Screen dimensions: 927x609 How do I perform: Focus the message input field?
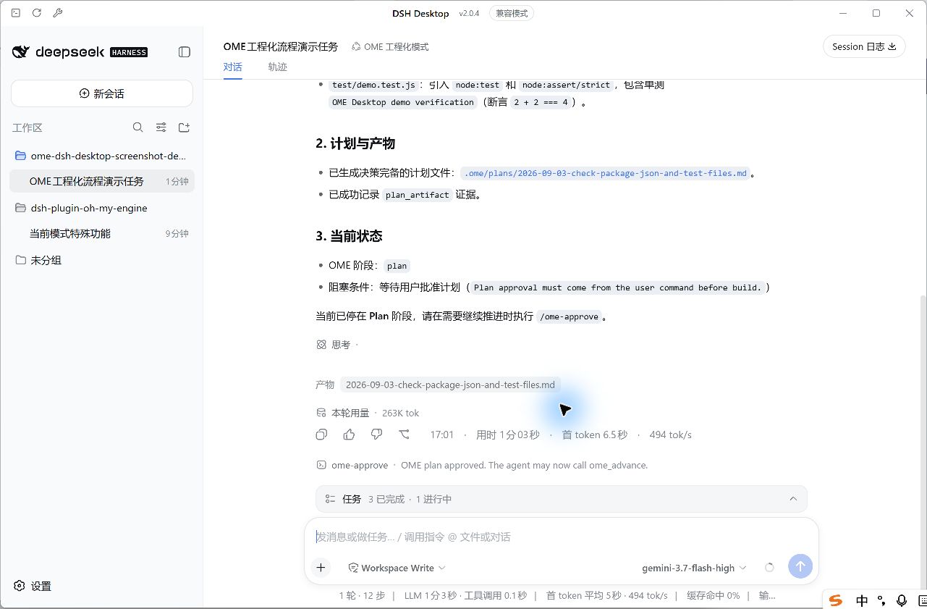tap(561, 537)
